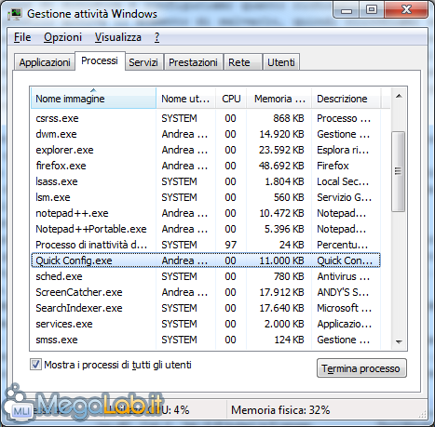Select the sched.exe process

(x=206, y=276)
